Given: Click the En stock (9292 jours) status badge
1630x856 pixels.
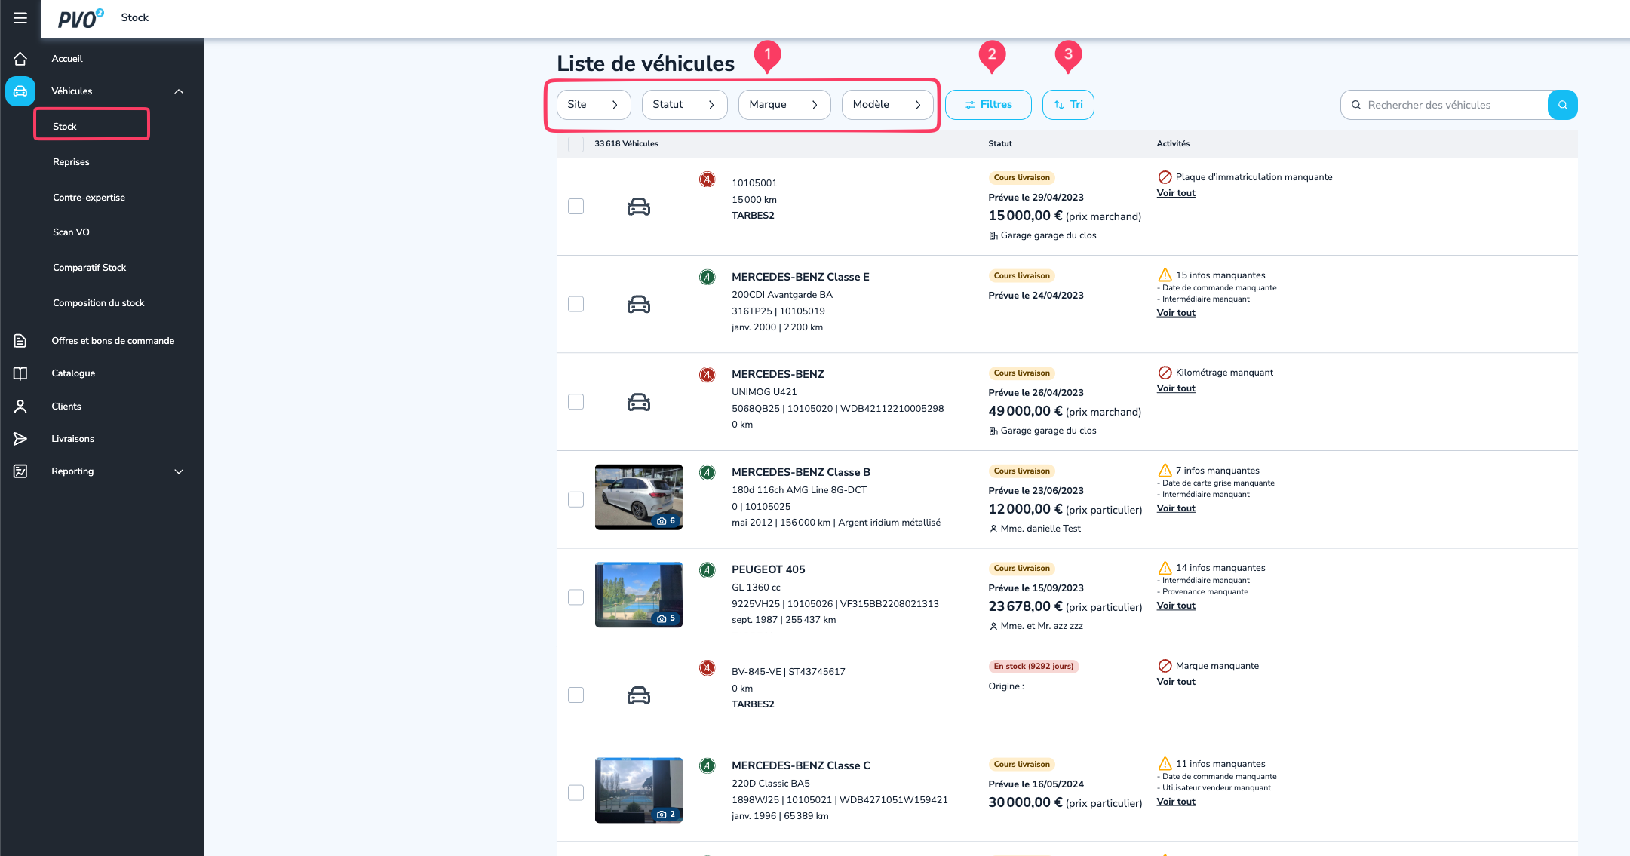Looking at the screenshot, I should tap(1033, 666).
